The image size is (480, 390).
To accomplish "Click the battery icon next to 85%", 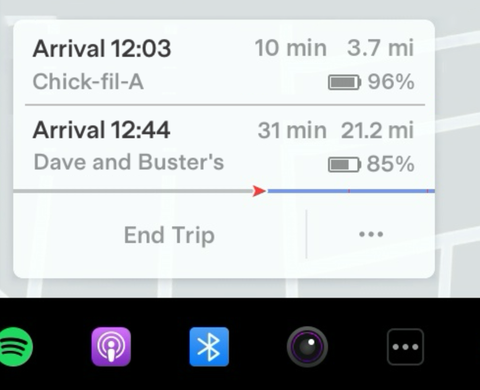I will [345, 165].
